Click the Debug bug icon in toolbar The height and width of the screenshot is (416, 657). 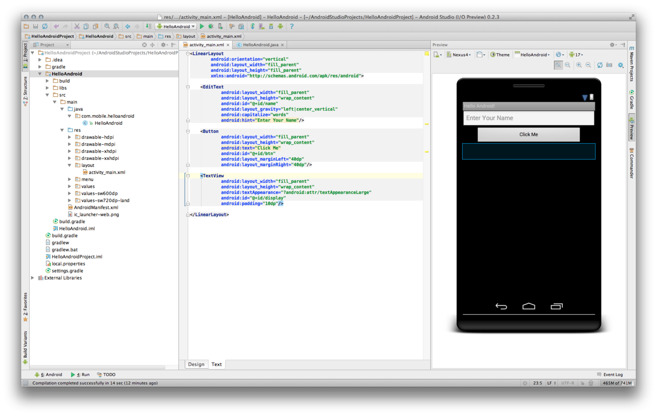[211, 26]
